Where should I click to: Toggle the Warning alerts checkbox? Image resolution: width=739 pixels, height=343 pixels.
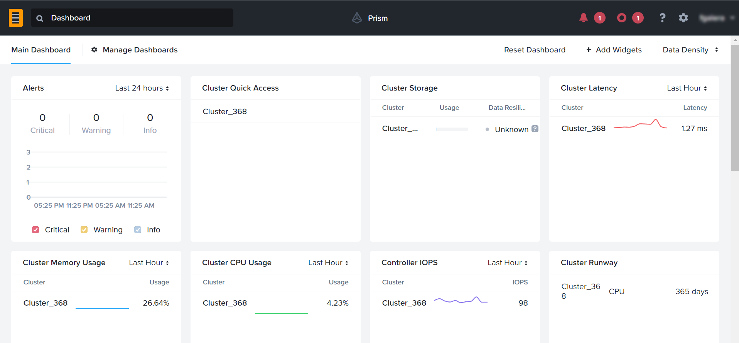point(84,230)
